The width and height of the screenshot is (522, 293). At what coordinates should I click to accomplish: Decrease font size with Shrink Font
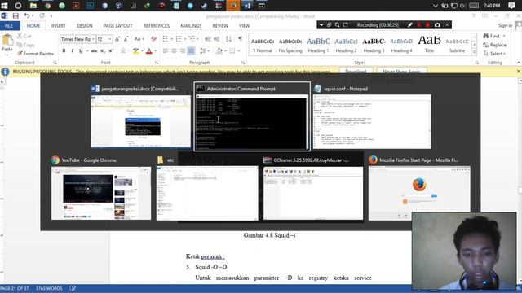point(126,39)
